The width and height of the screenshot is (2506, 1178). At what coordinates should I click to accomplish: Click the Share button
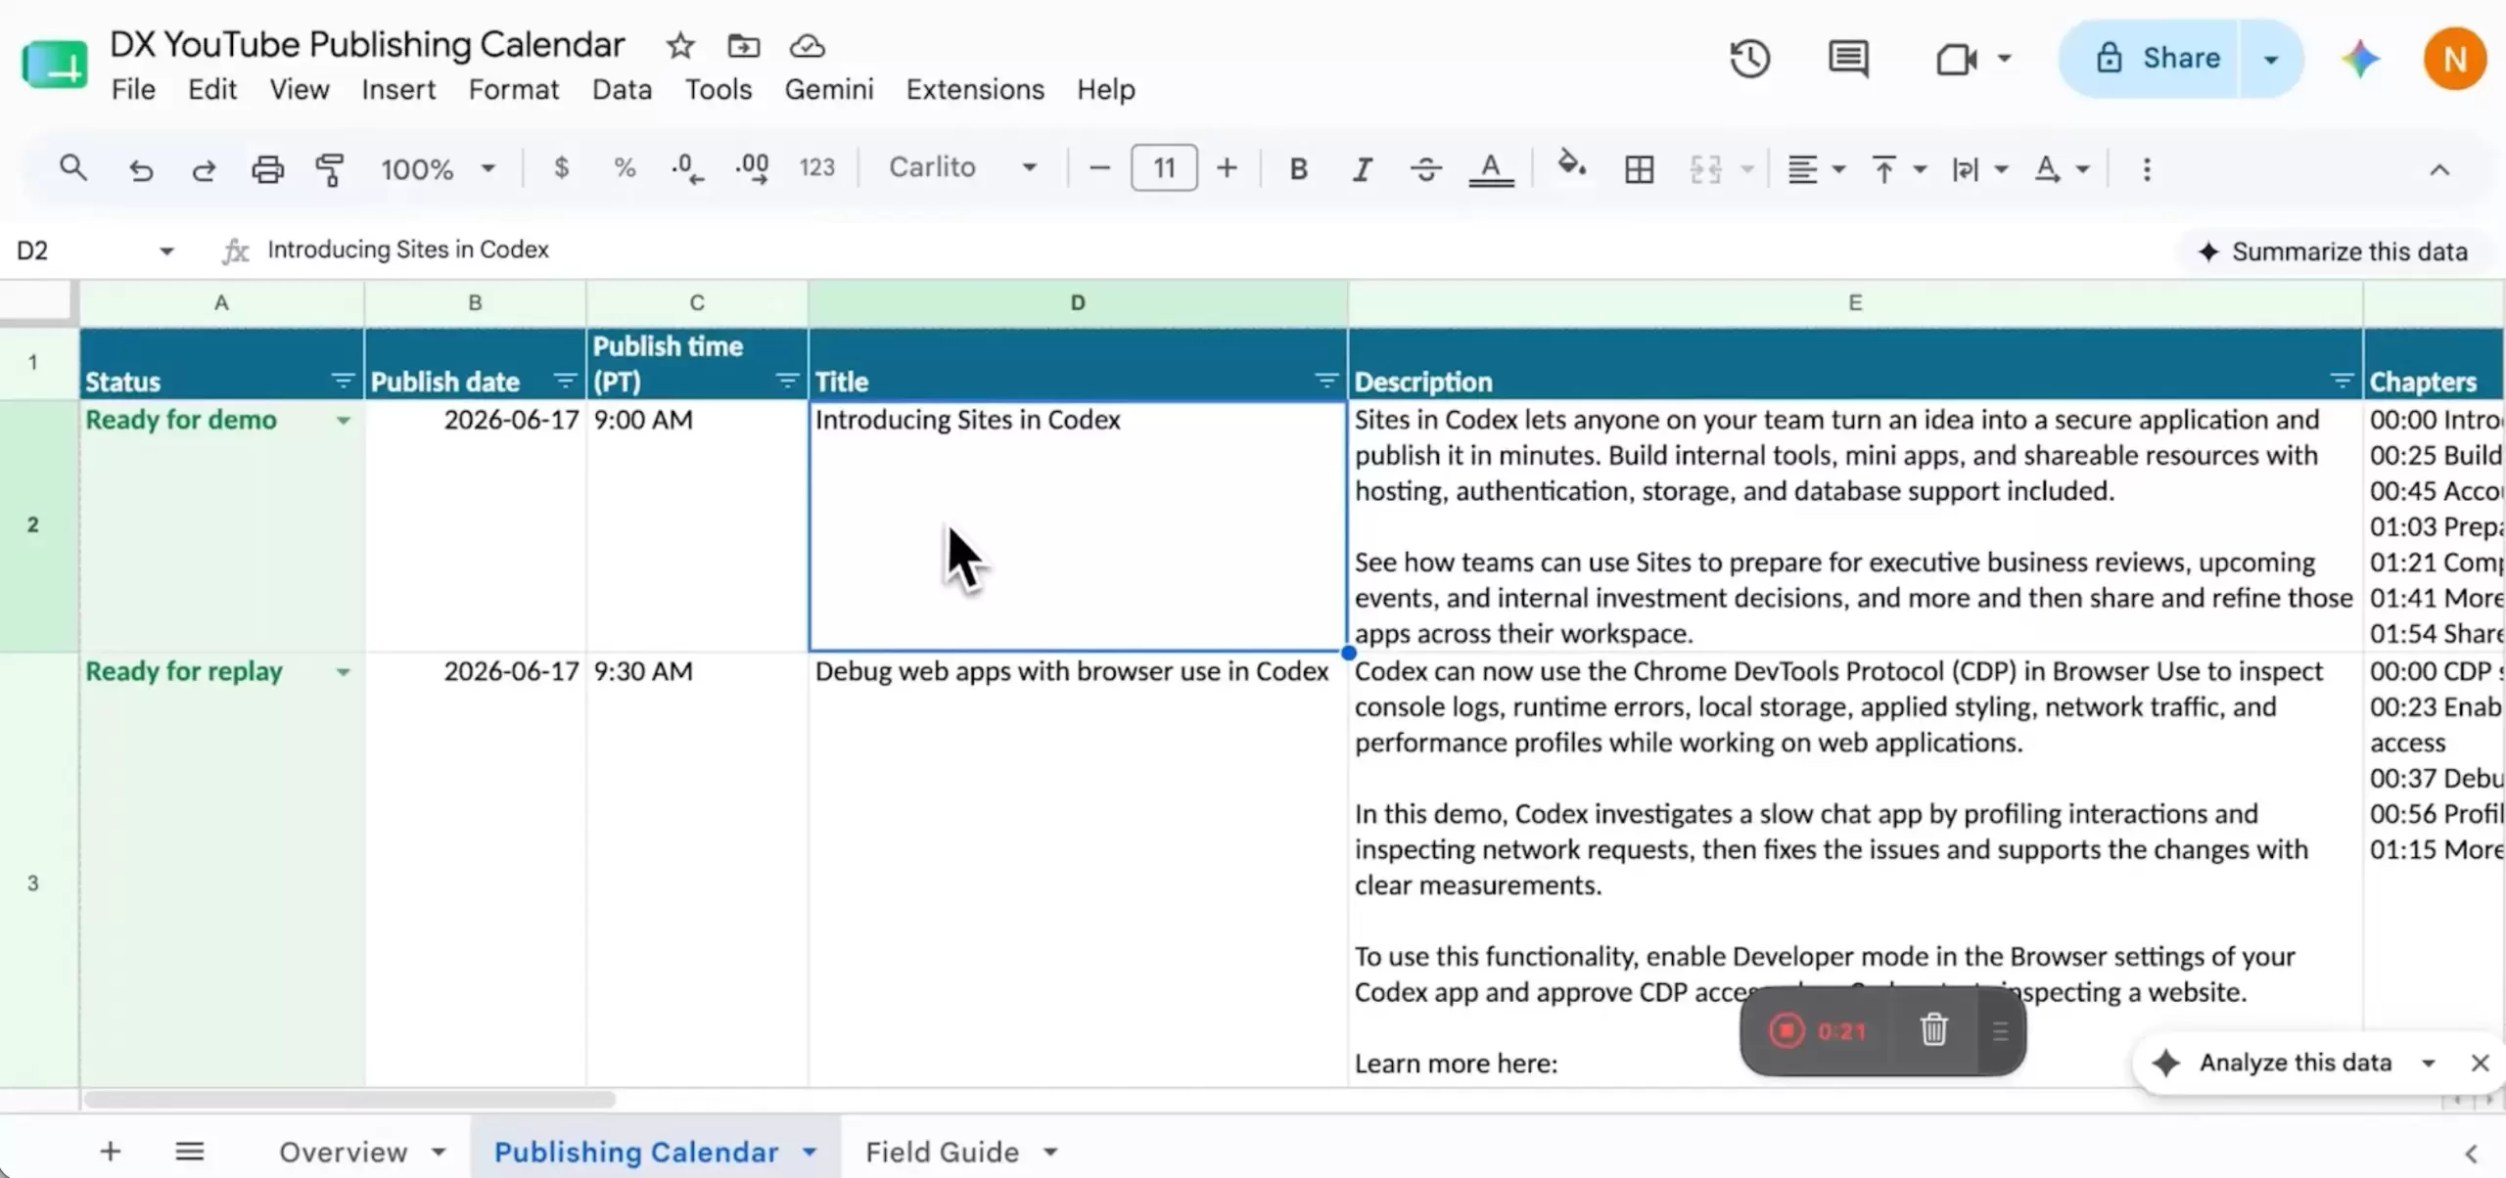[2152, 59]
